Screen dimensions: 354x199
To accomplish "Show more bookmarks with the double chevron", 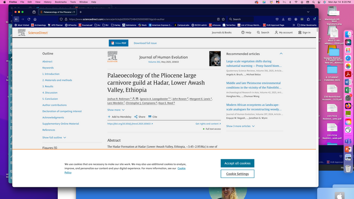I will (x=294, y=25).
